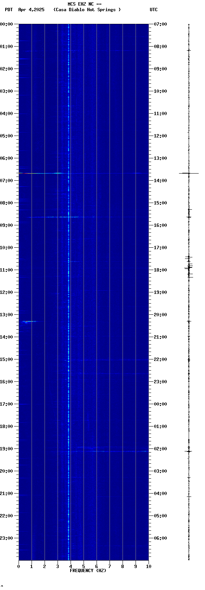205x590 pixels.
Task: Click the station title 'MCS EHZ NC --'
Action: tap(85, 4)
